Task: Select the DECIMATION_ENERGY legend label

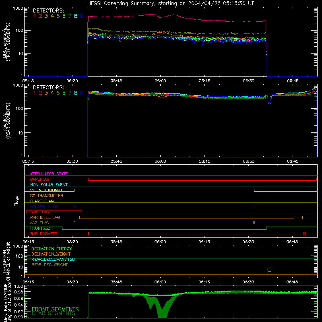Action: coord(52,249)
